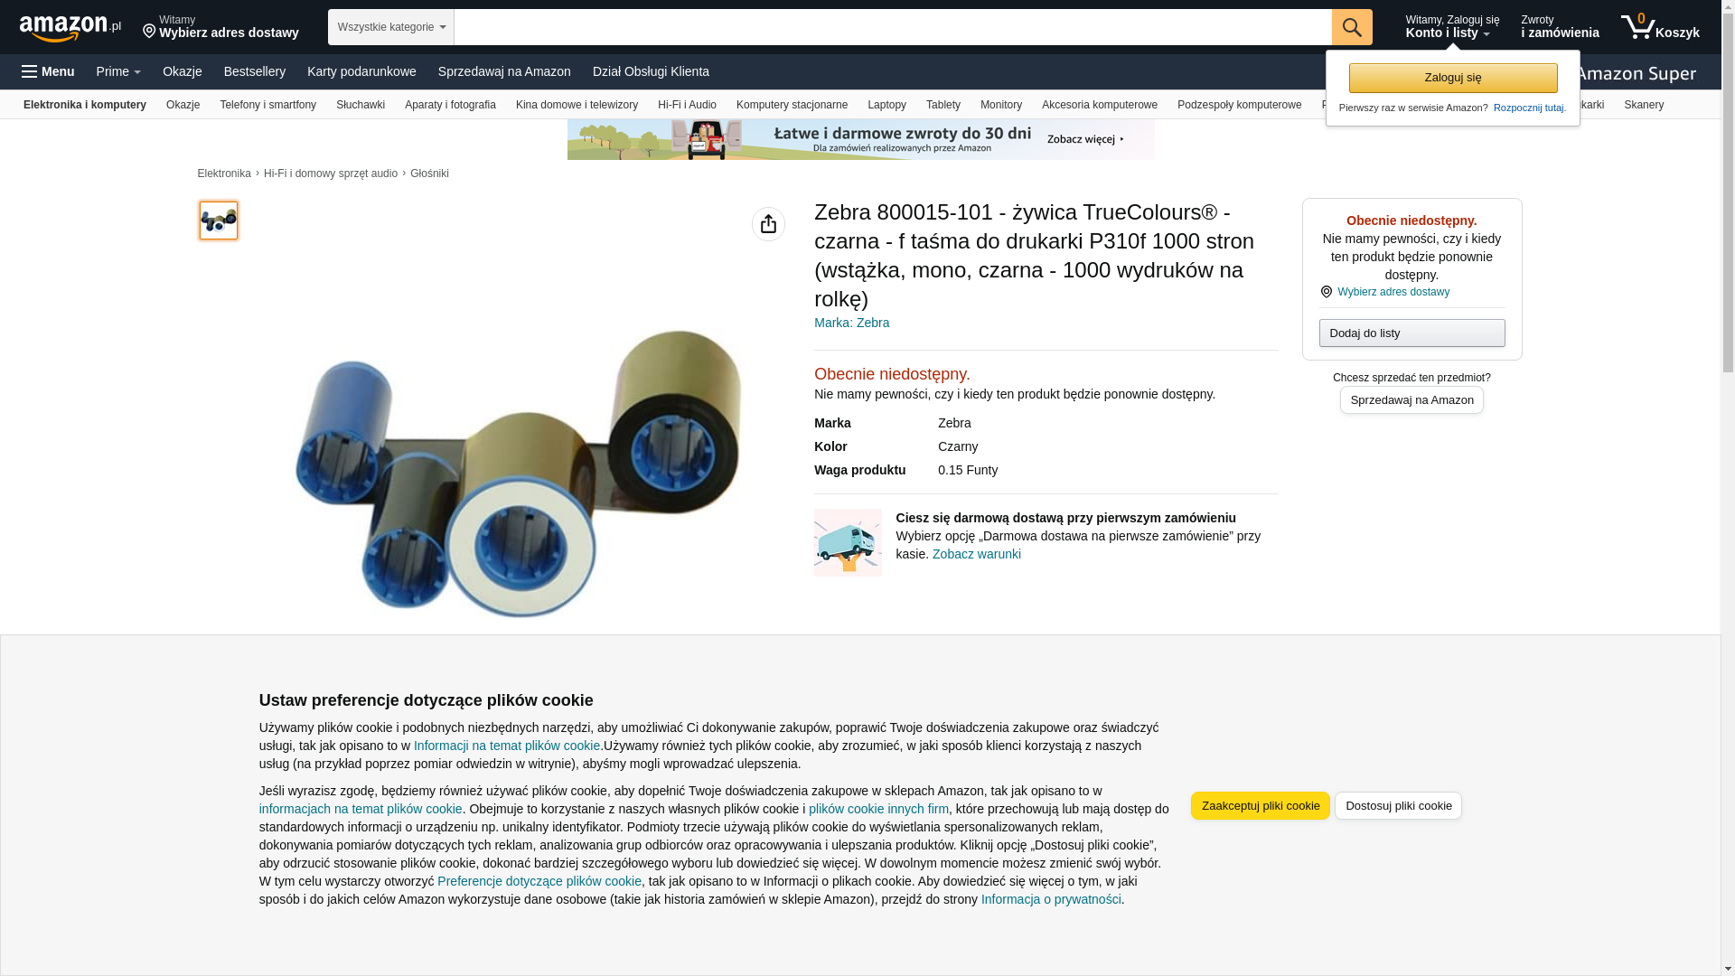Click the share icon on product image
Image resolution: width=1735 pixels, height=976 pixels.
(x=768, y=224)
